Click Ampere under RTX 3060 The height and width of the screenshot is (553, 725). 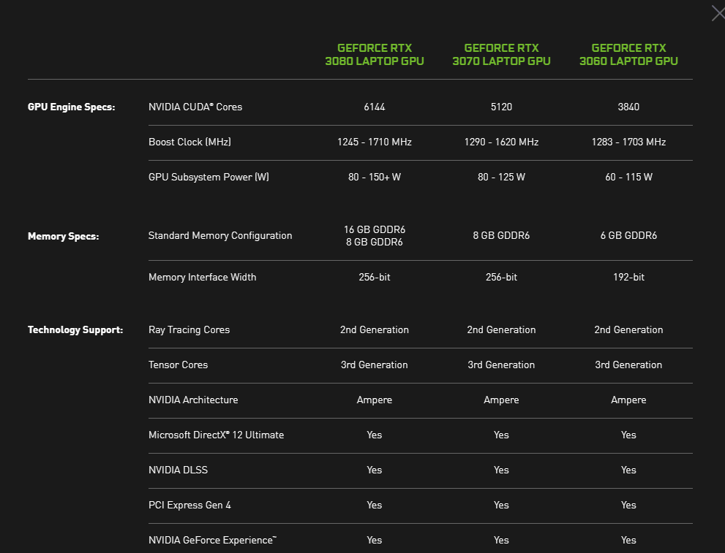[628, 400]
